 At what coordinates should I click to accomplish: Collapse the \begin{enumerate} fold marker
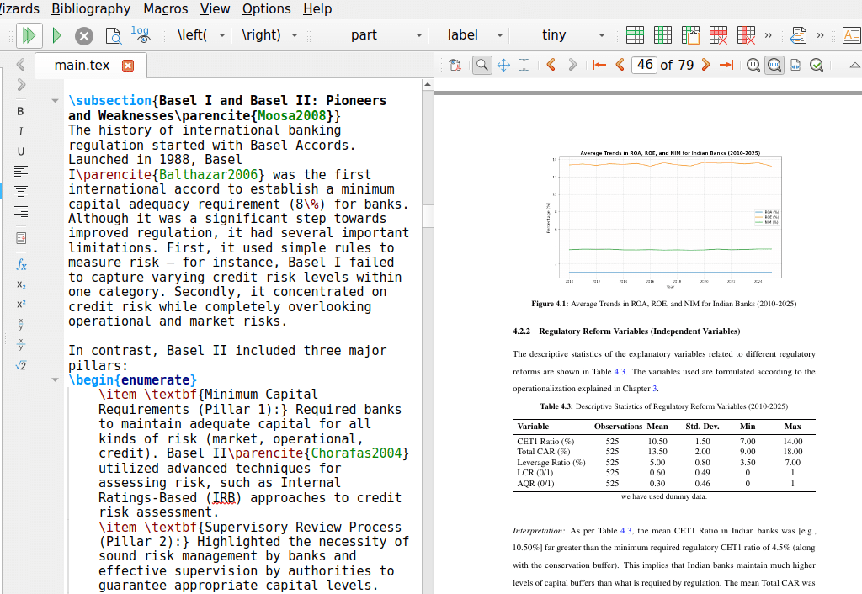[55, 379]
